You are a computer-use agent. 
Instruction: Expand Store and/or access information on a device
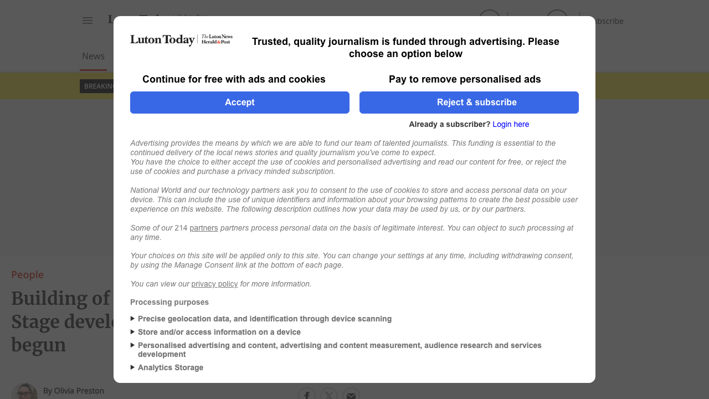point(132,331)
